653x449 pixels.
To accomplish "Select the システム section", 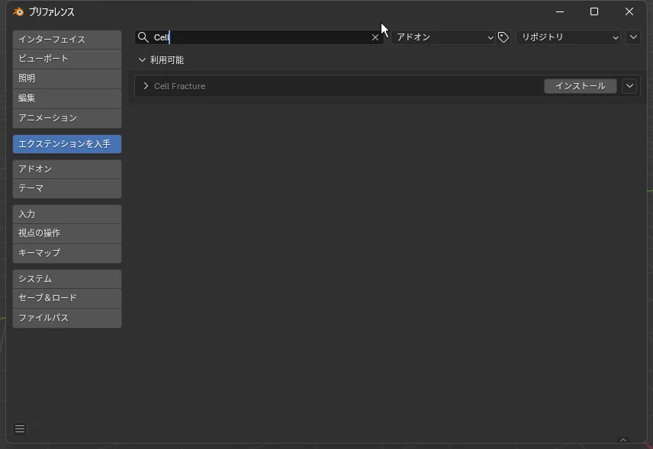I will pos(67,279).
